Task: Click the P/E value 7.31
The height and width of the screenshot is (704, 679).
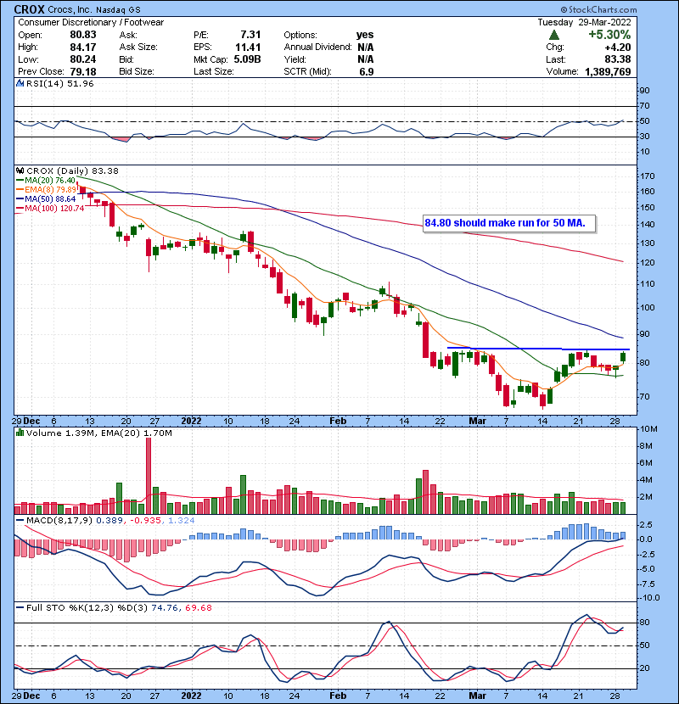Action: pyautogui.click(x=250, y=35)
